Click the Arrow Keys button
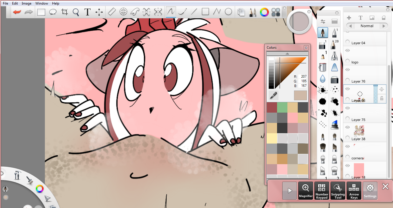The height and width of the screenshot is (208, 393). [x=354, y=191]
